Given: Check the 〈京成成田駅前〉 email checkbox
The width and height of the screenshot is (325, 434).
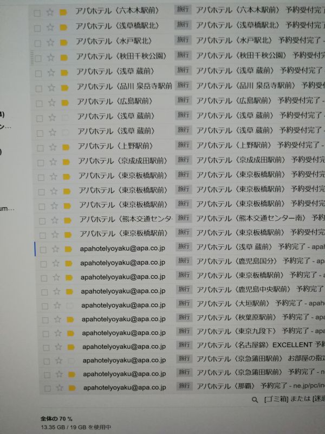Looking at the screenshot, I should 41,162.
